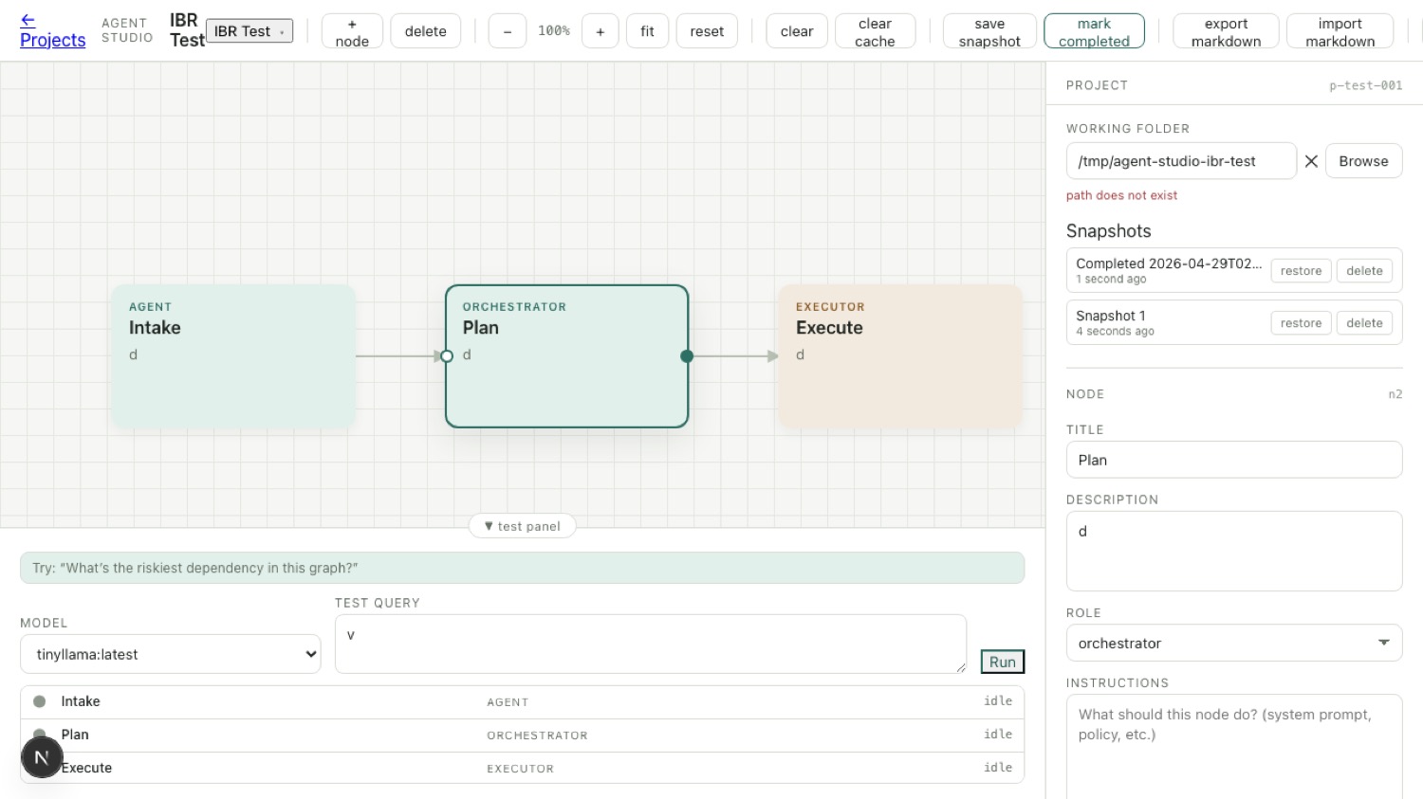This screenshot has height=799, width=1423.
Task: Zoom in with the plus button
Action: pyautogui.click(x=600, y=31)
